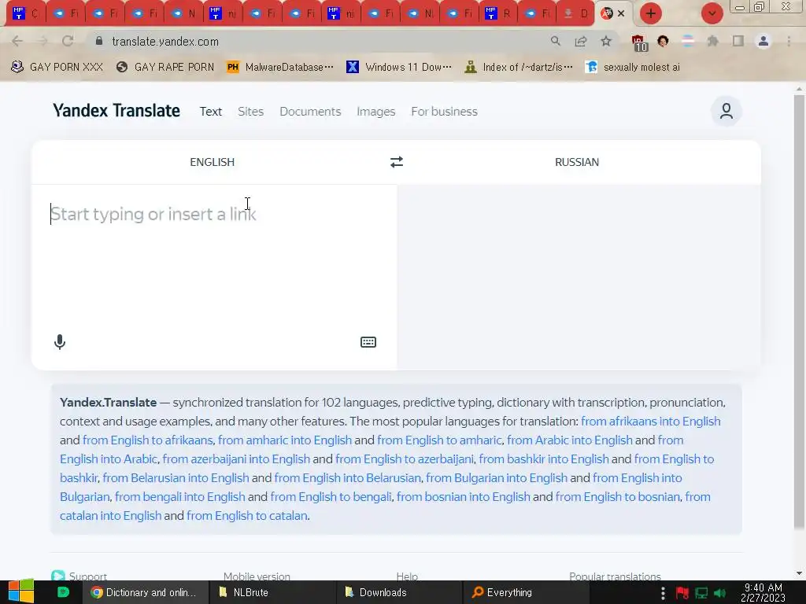The image size is (806, 604).
Task: View site info via the padlock icon
Action: point(99,41)
